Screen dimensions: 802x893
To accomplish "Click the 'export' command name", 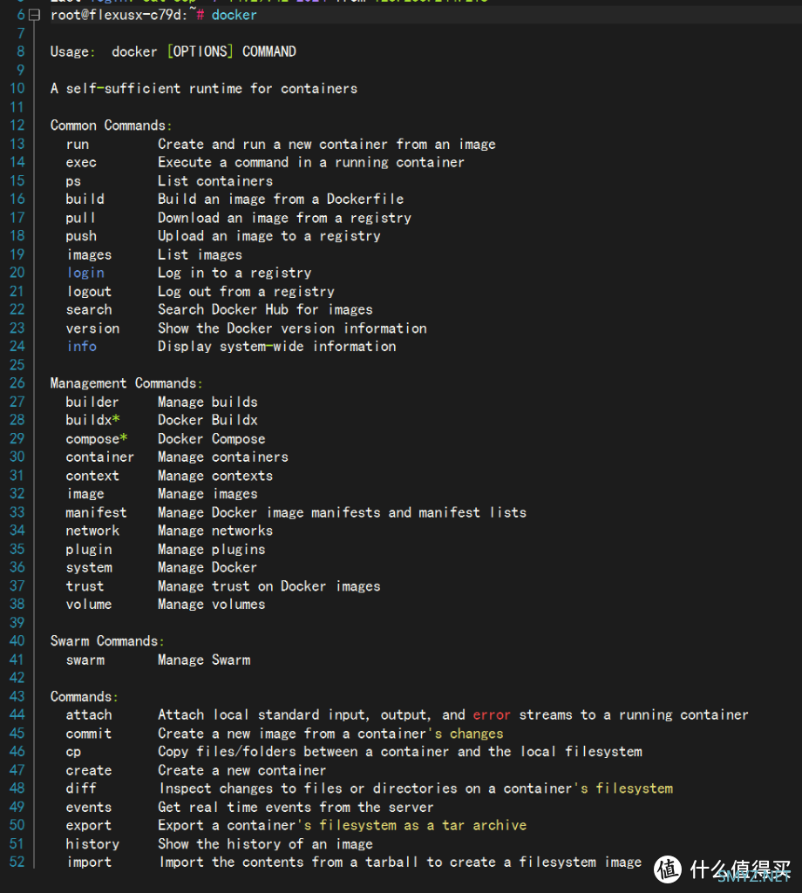I will pyautogui.click(x=89, y=826).
